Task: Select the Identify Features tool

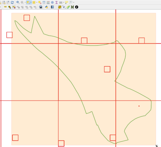Action: tap(18, 2)
